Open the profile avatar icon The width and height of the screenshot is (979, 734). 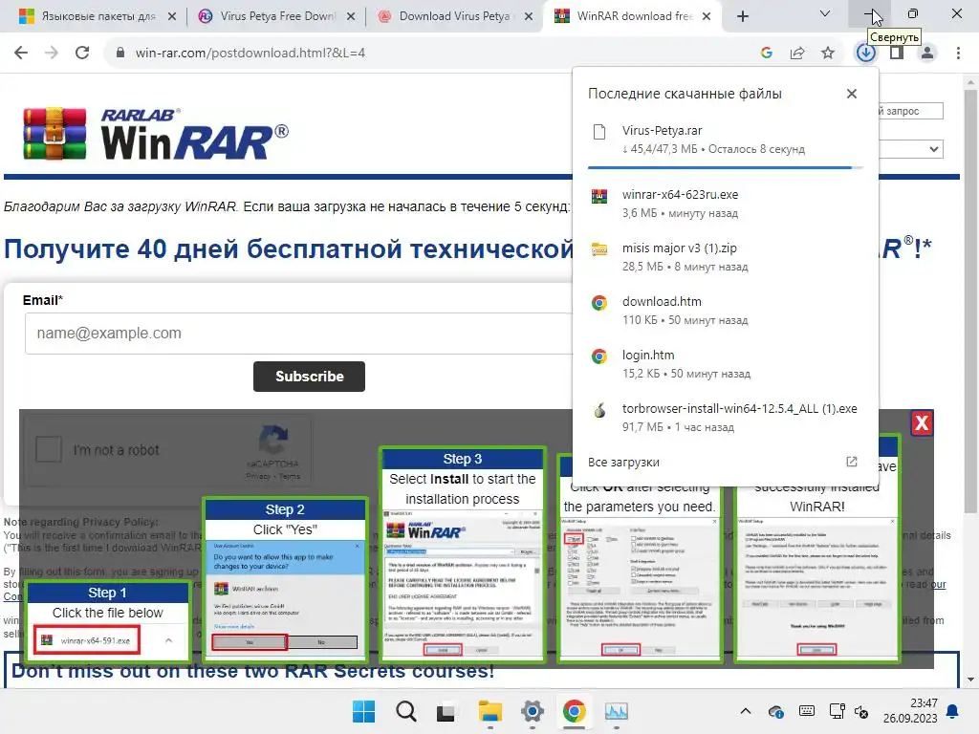(927, 54)
